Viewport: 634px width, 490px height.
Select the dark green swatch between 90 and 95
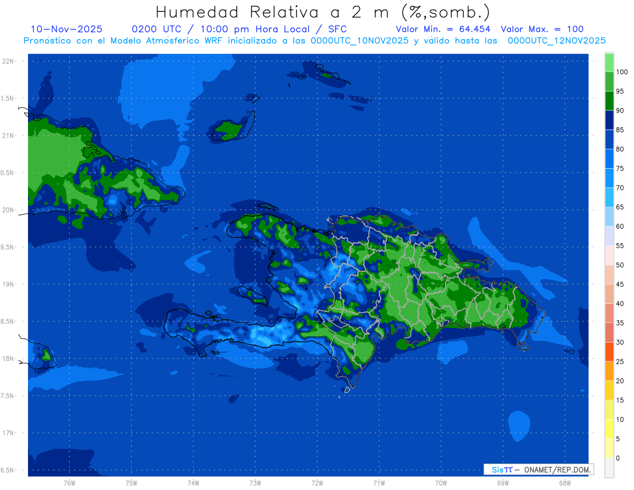[x=609, y=100]
